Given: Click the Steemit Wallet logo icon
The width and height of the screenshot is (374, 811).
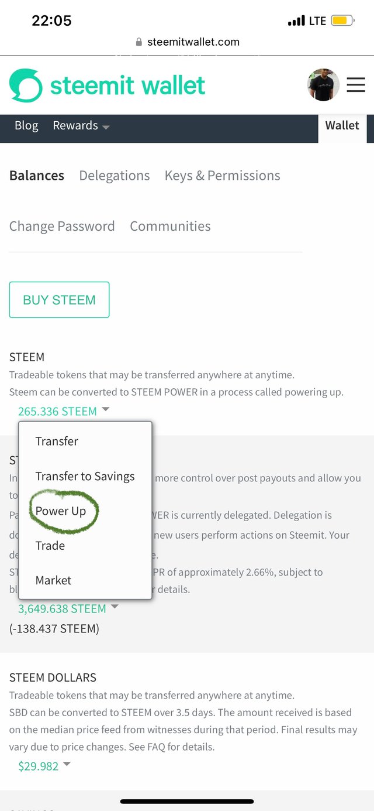Looking at the screenshot, I should coord(26,85).
